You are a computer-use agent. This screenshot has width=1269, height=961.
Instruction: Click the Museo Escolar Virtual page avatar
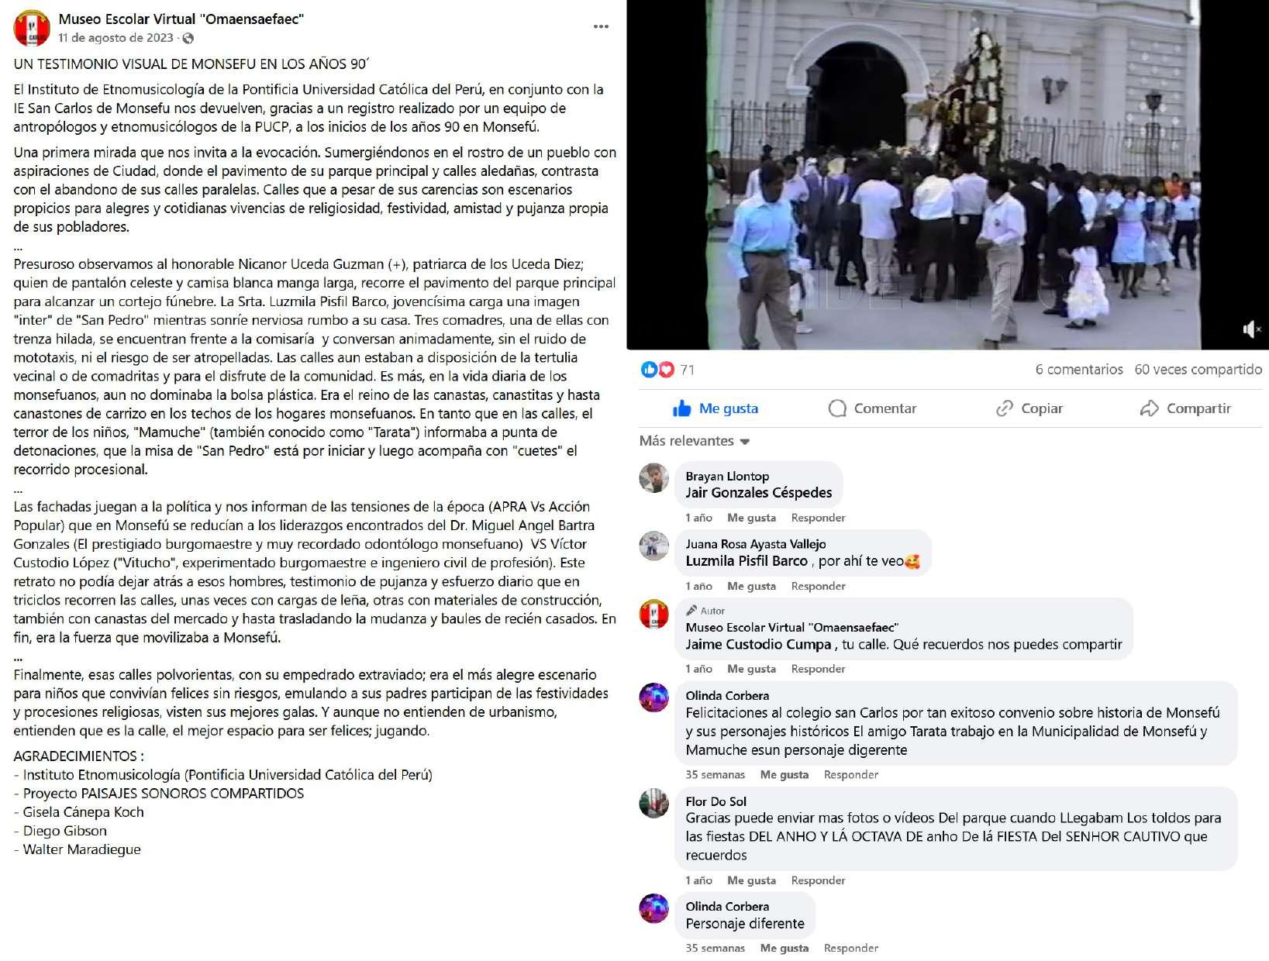click(x=32, y=28)
